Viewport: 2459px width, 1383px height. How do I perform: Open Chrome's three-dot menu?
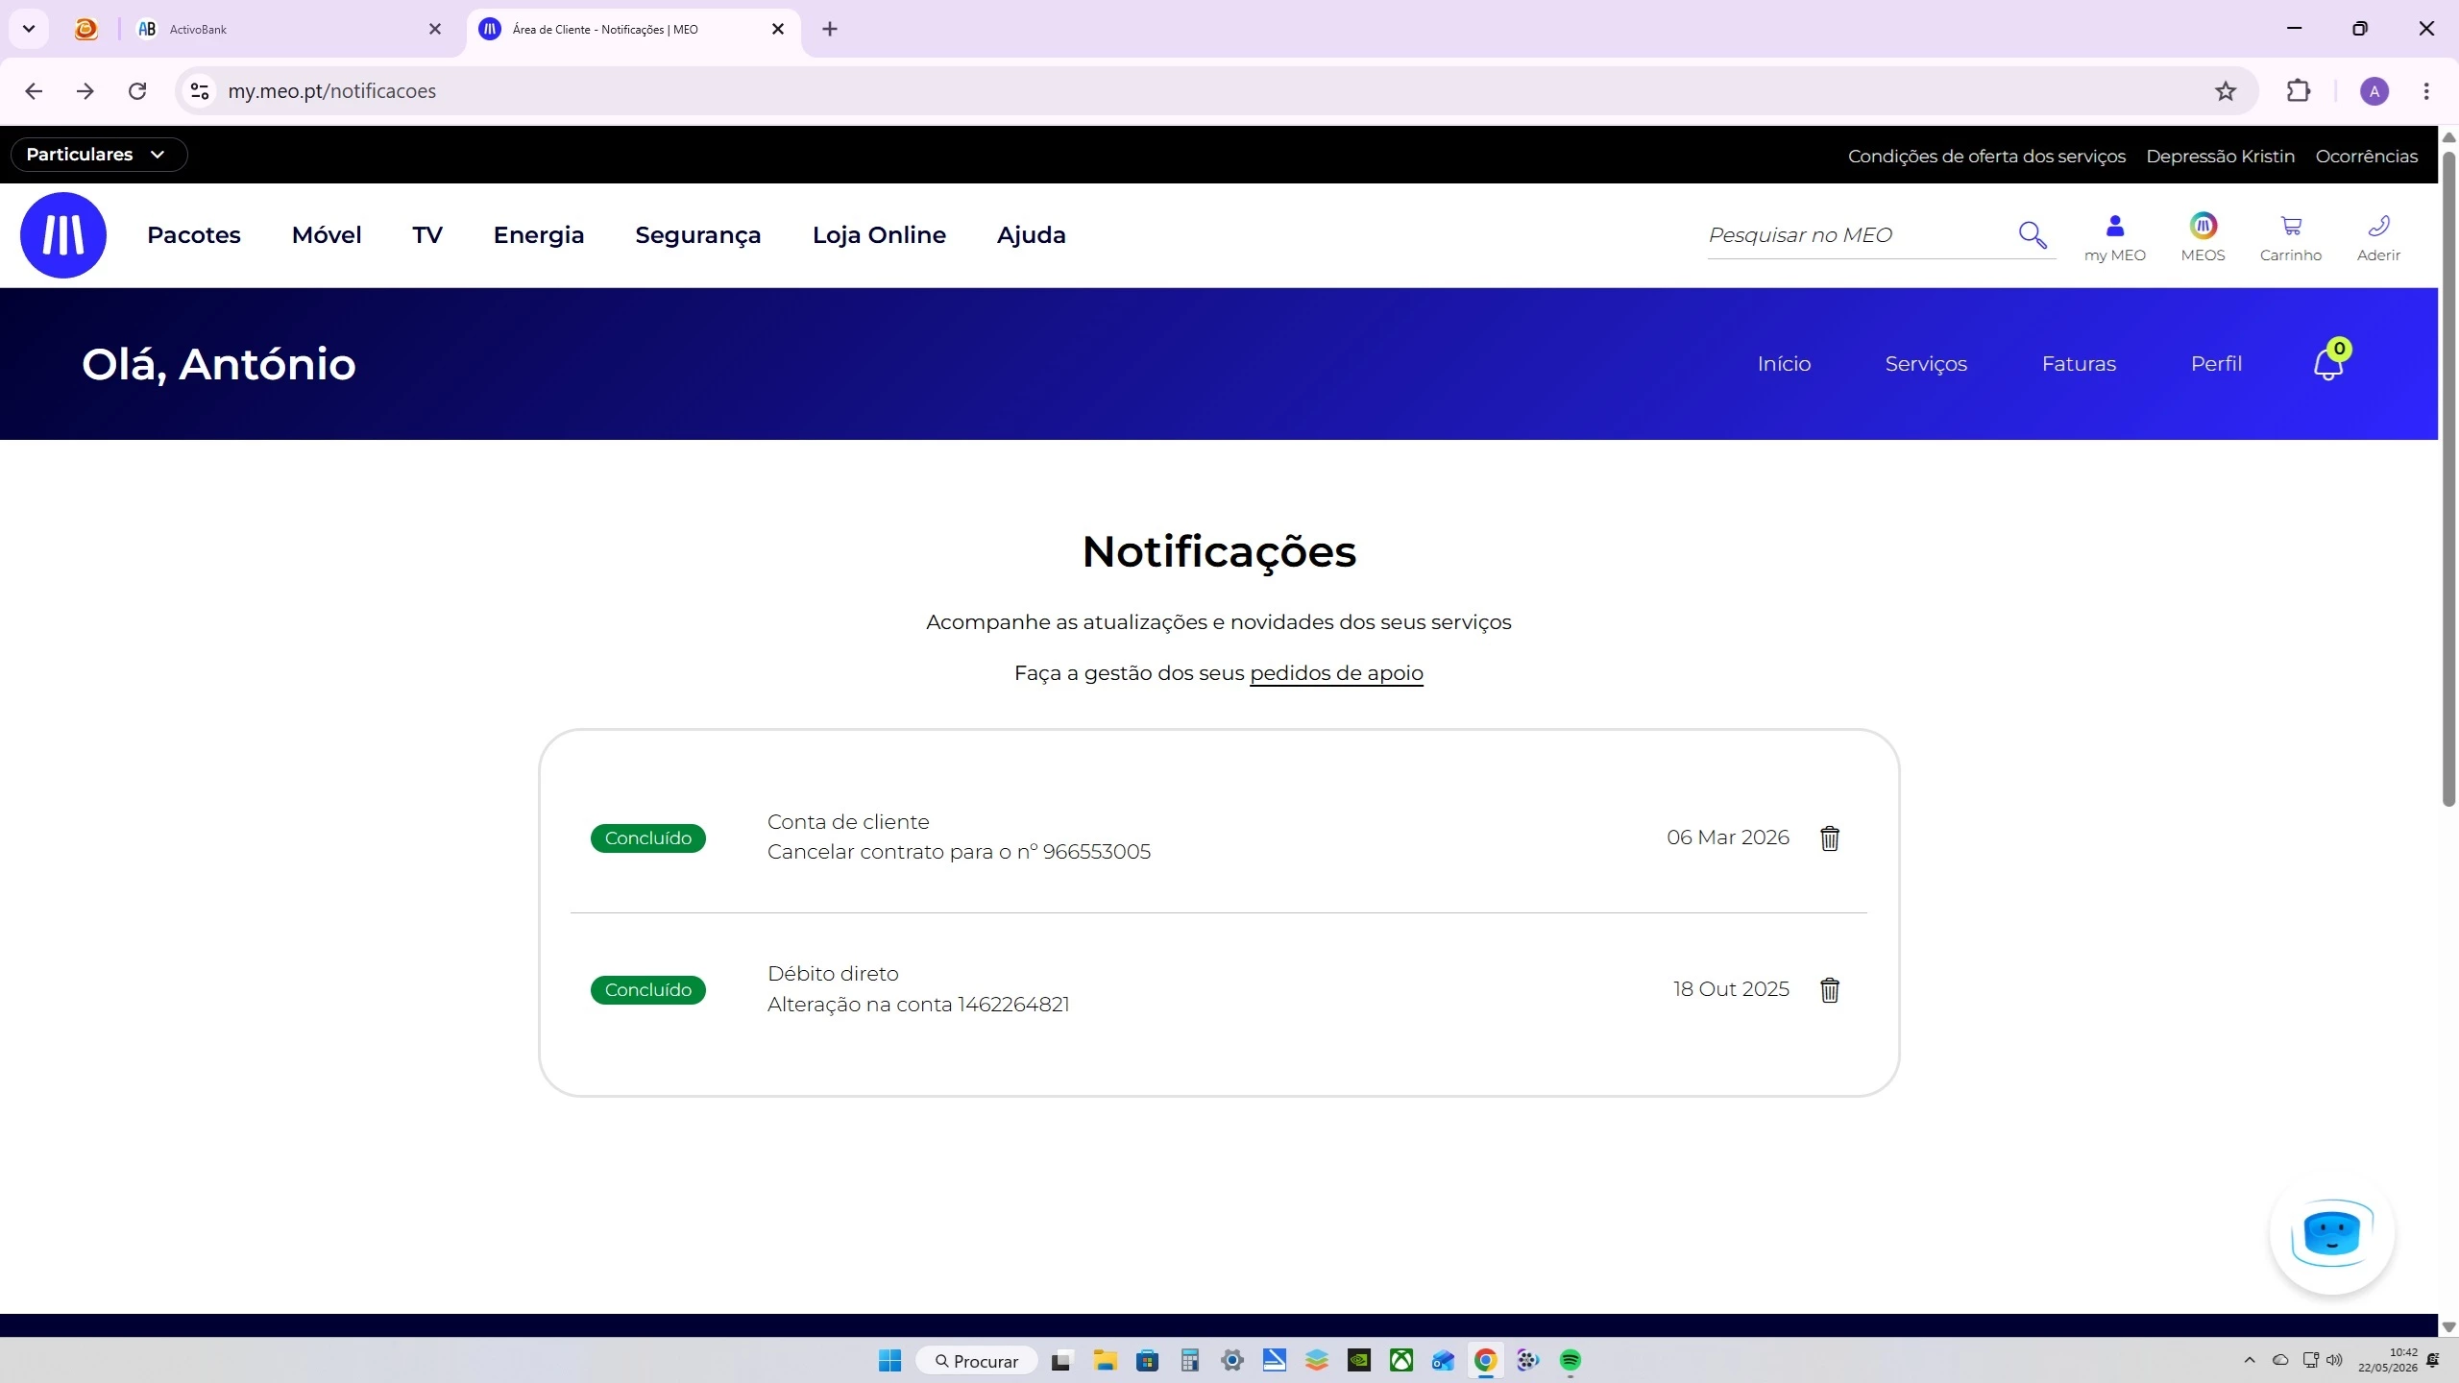click(2426, 91)
